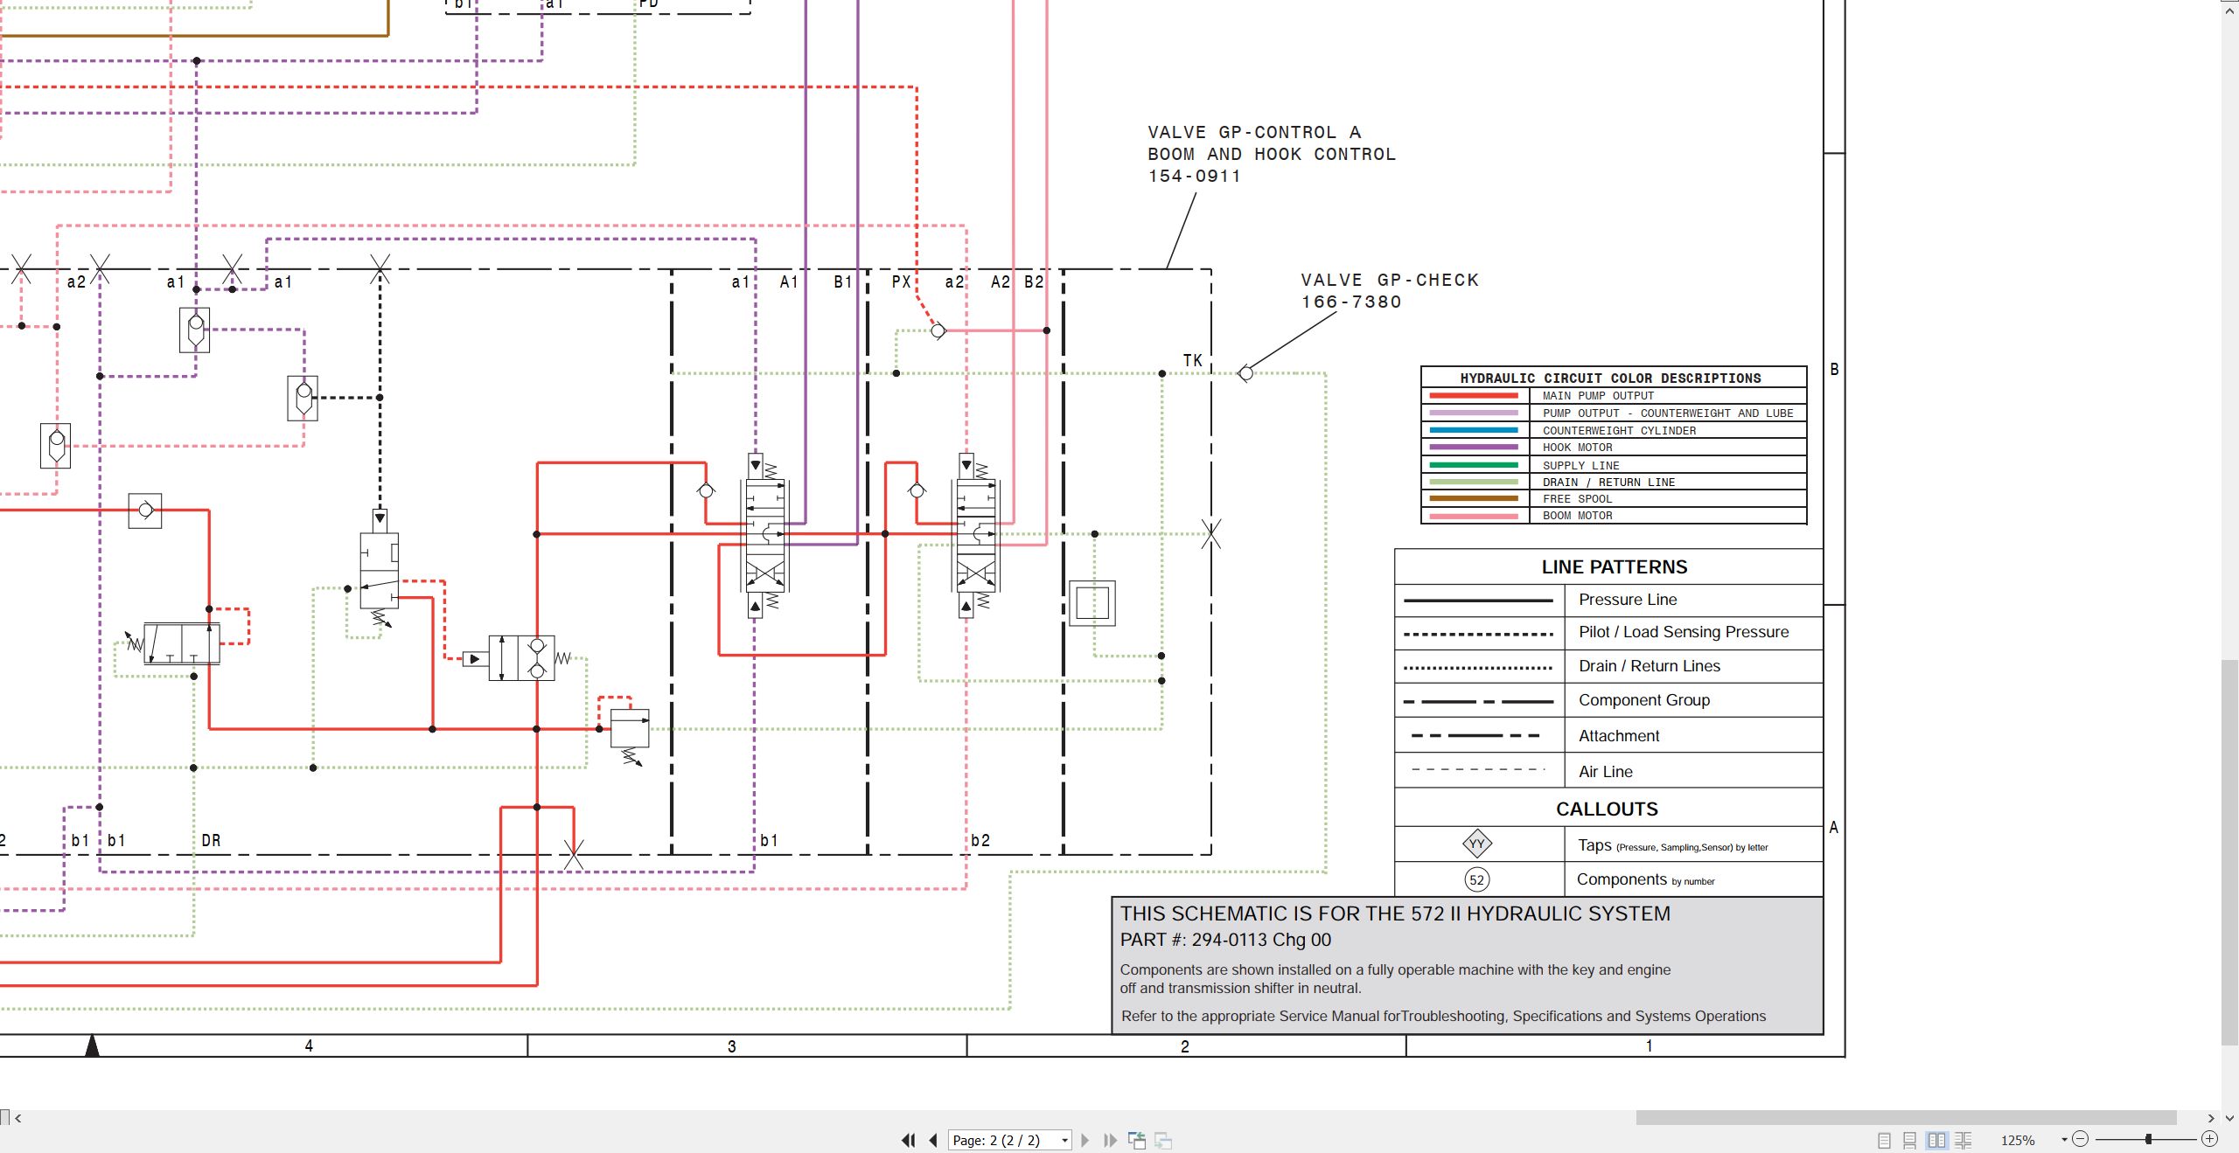Click the vertical scrollbar thumb
Viewport: 2239px width, 1153px height.
2230,852
